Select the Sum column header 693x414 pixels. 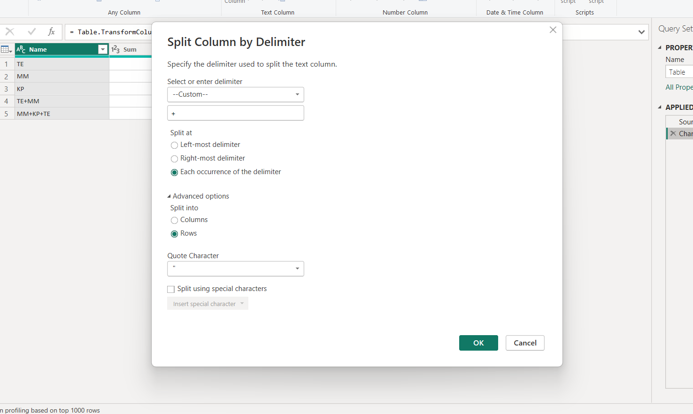pos(131,49)
